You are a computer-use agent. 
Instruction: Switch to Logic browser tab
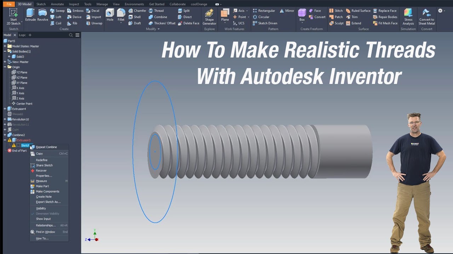point(22,35)
